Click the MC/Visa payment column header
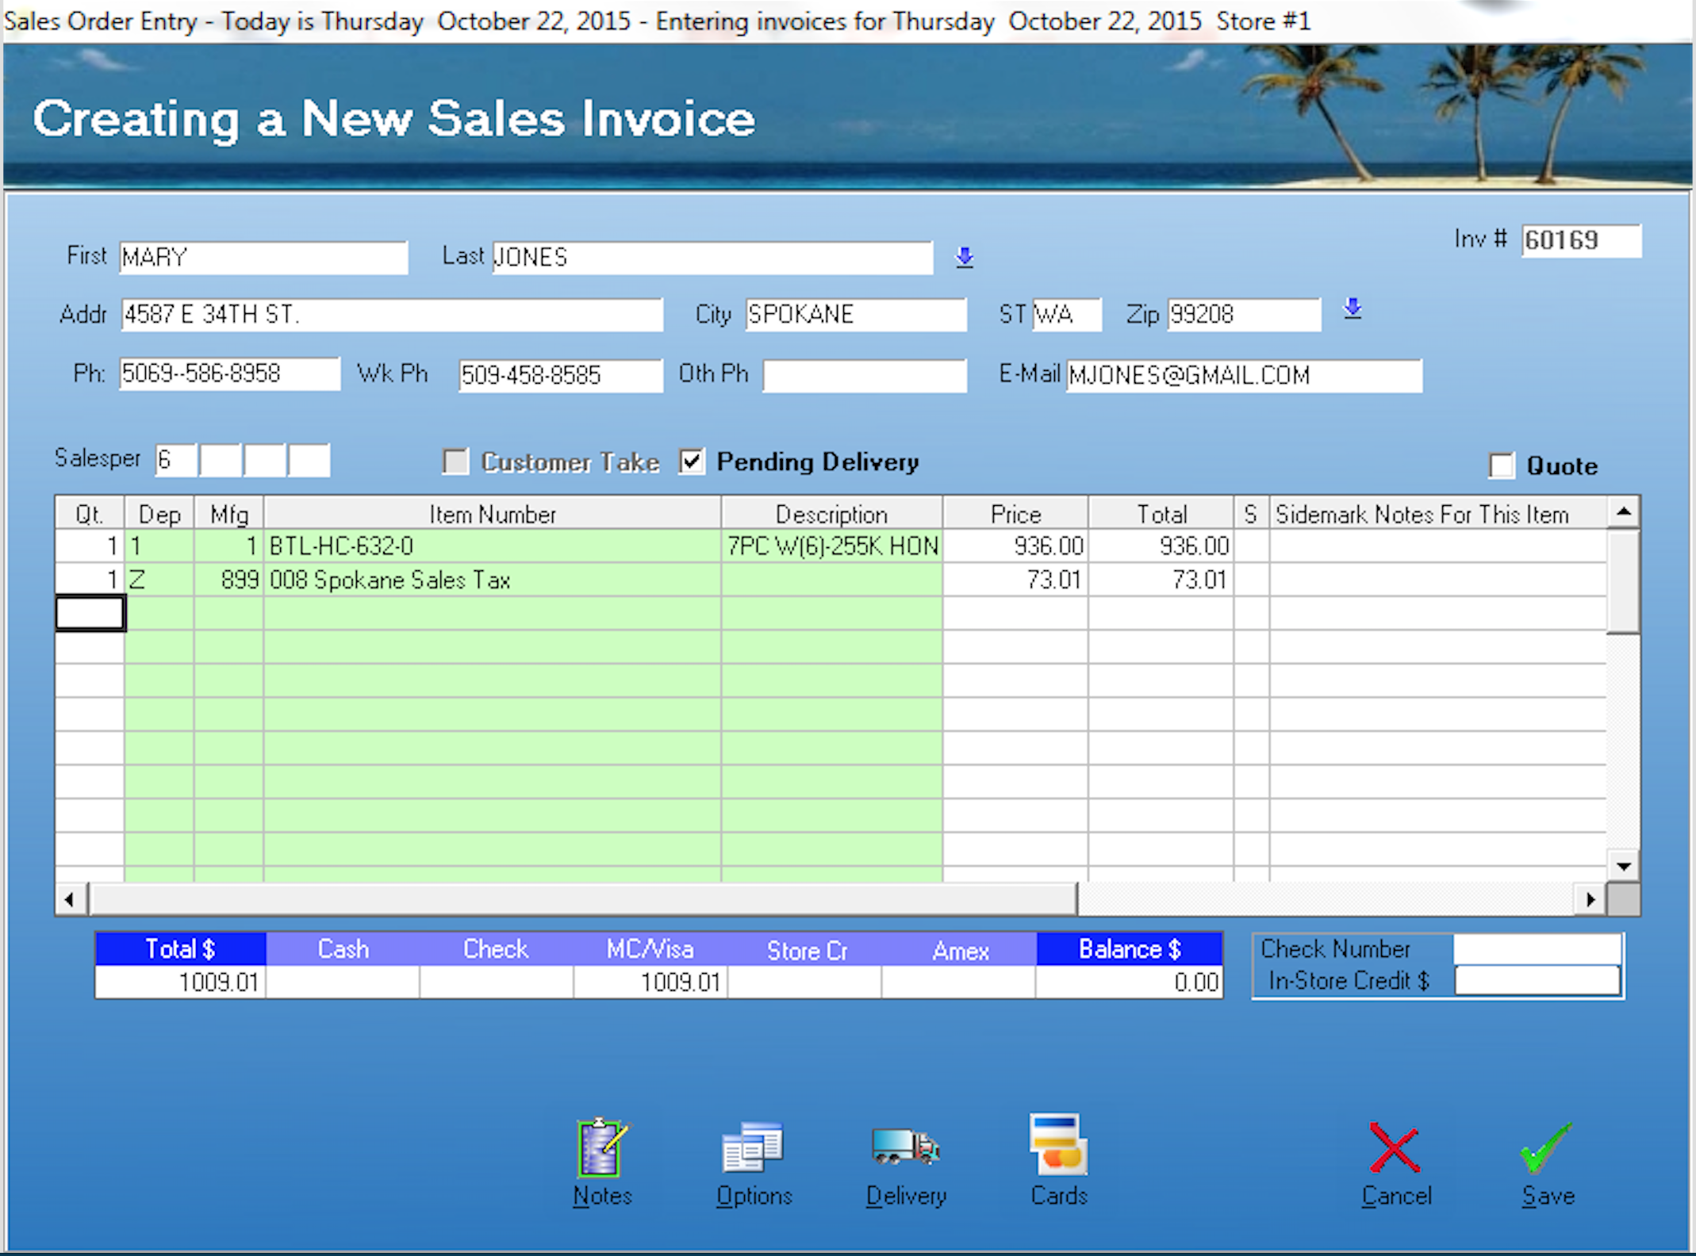Viewport: 1696px width, 1256px height. [650, 949]
